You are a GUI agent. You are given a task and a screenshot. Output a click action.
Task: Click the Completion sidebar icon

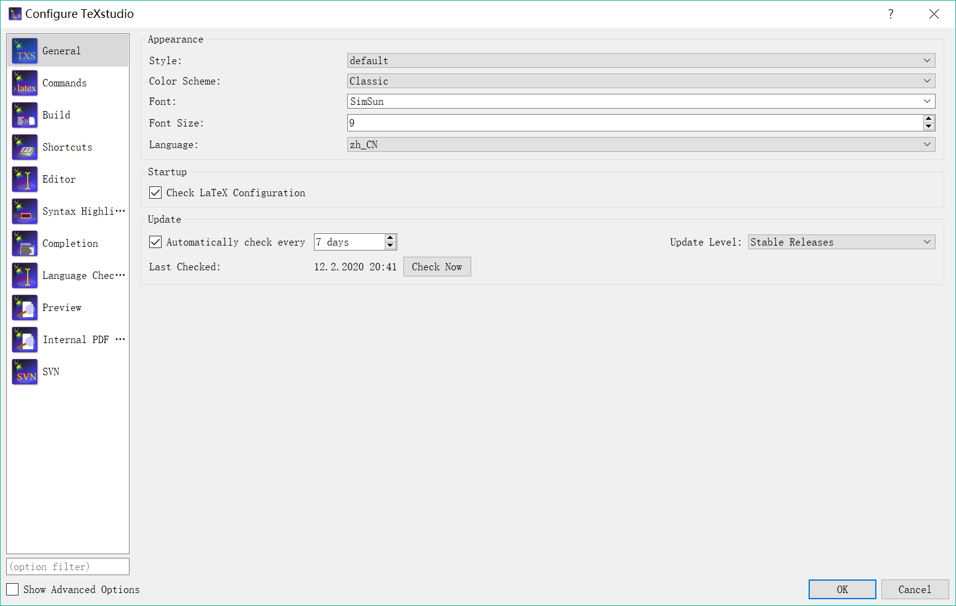tap(25, 243)
